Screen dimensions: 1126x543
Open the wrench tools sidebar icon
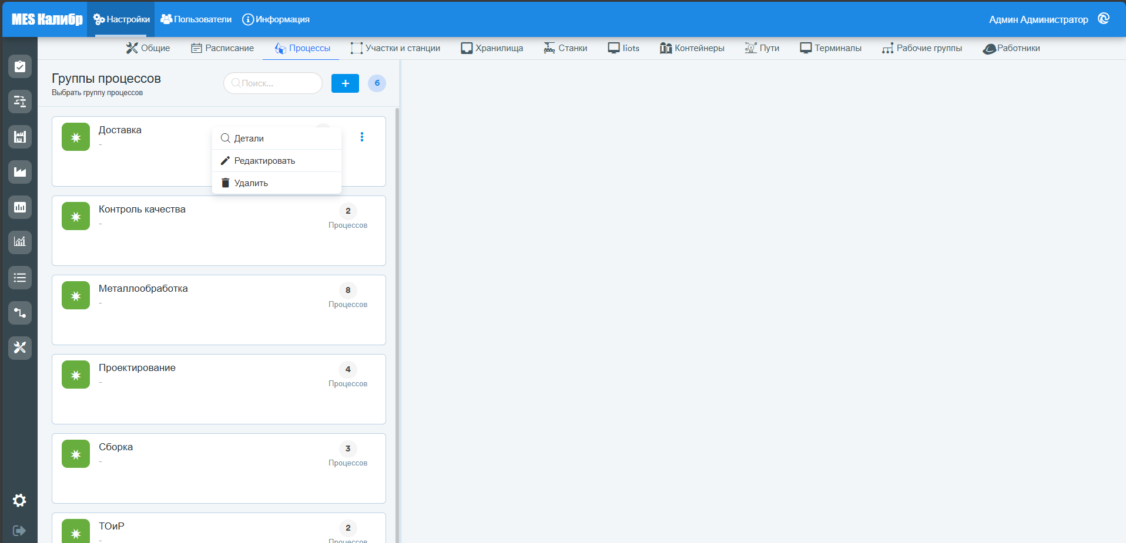(20, 348)
